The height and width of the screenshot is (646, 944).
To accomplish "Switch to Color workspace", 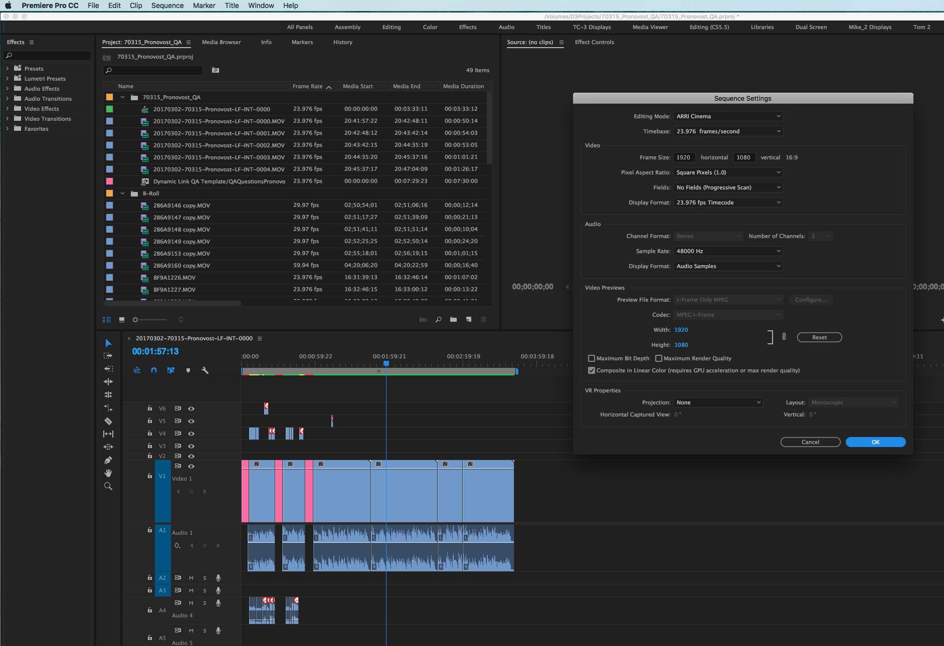I will (x=430, y=27).
